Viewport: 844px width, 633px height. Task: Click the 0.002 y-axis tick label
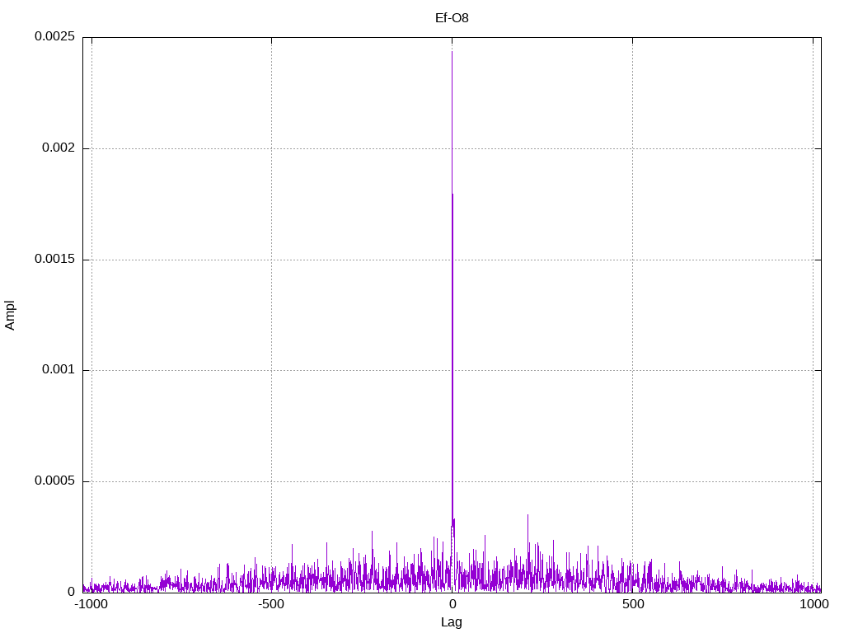[59, 148]
